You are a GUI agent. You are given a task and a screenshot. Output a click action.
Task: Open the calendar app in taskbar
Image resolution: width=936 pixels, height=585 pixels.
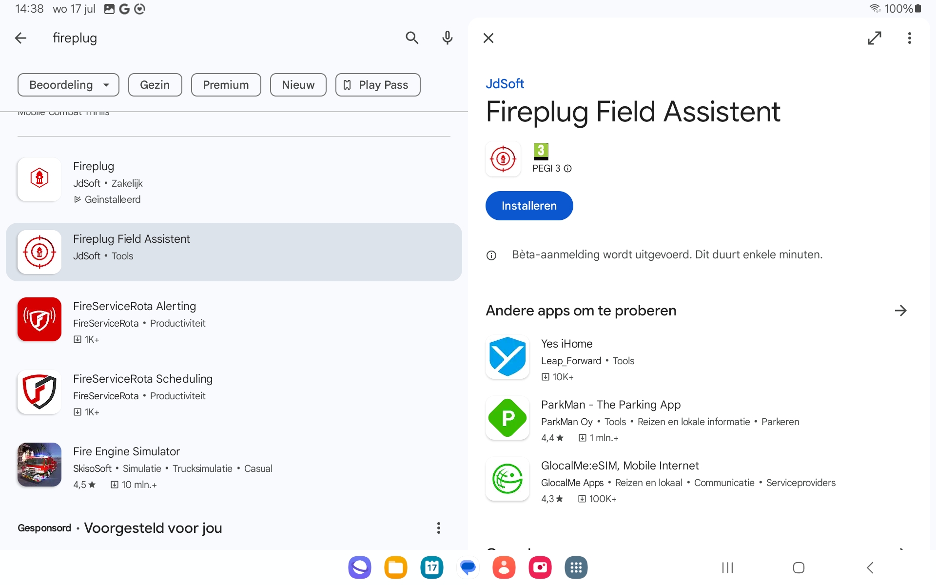tap(431, 567)
